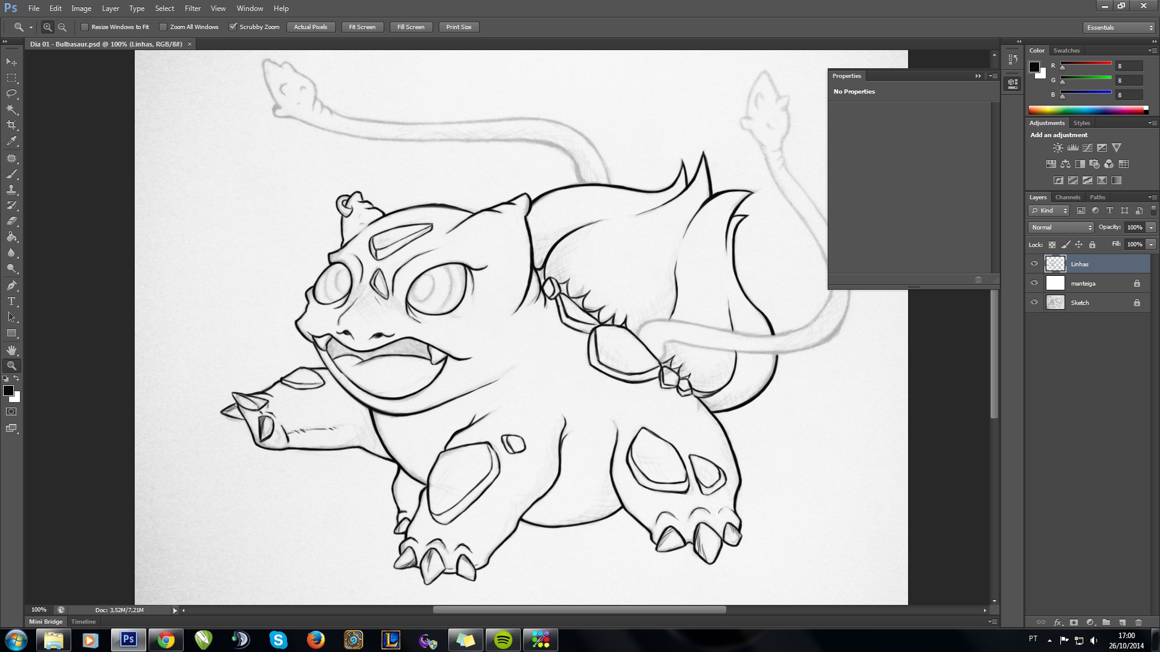Select the Magic Wand tool

pos(11,109)
